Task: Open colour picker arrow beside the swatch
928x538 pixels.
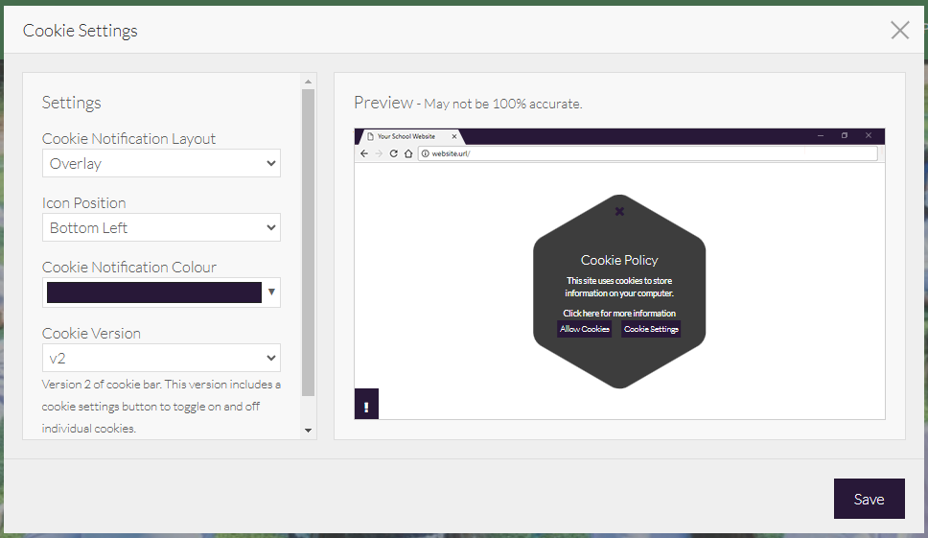Action: tap(271, 292)
